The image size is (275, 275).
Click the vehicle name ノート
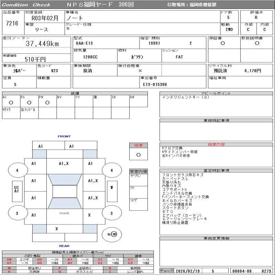click(74, 18)
